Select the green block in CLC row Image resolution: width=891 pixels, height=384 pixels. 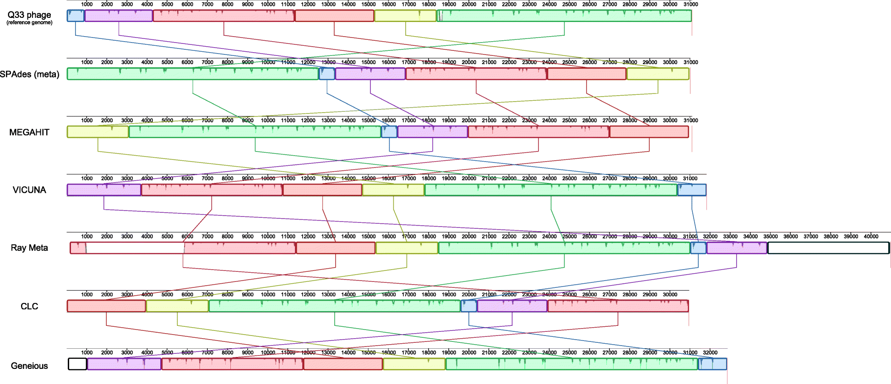[335, 306]
